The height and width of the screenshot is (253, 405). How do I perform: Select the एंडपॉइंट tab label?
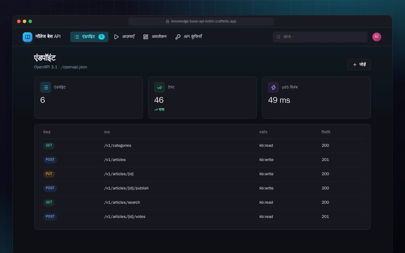point(89,37)
